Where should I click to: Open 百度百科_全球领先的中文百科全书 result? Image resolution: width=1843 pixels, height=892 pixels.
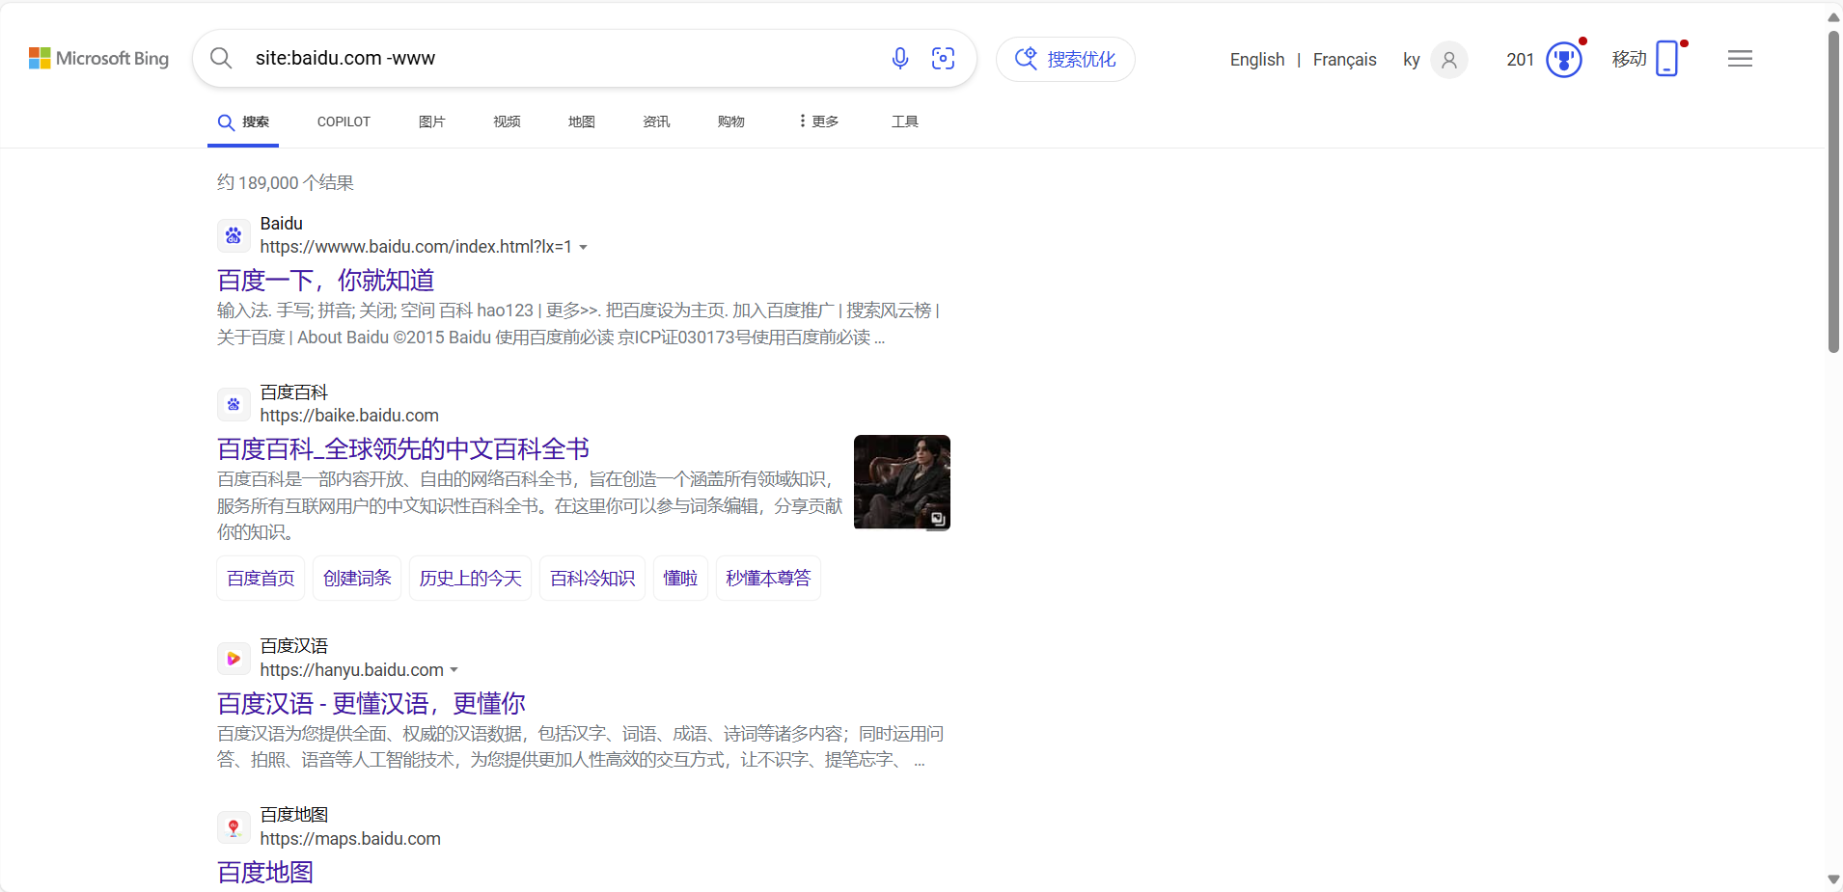tap(403, 449)
